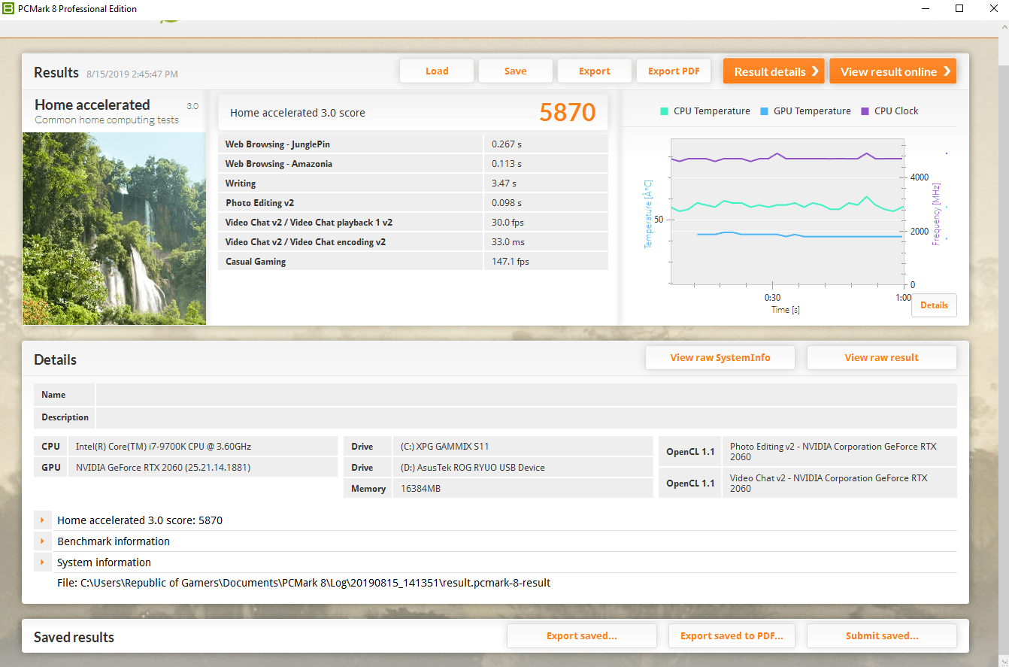Export results to PDF
This screenshot has width=1009, height=667.
(674, 71)
